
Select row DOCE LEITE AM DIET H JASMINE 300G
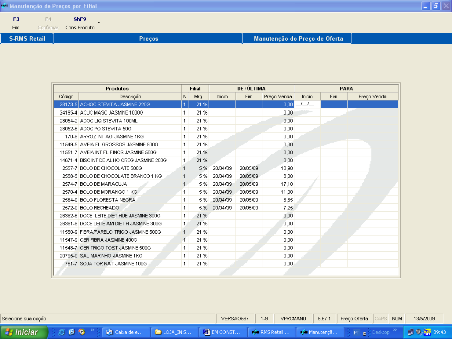point(225,223)
